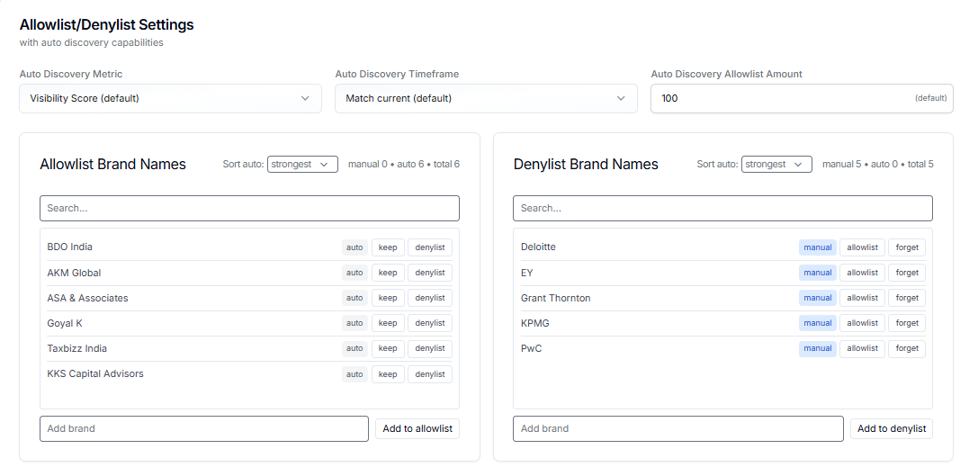Denylist ASA & Associates
969x467 pixels.
pos(429,298)
